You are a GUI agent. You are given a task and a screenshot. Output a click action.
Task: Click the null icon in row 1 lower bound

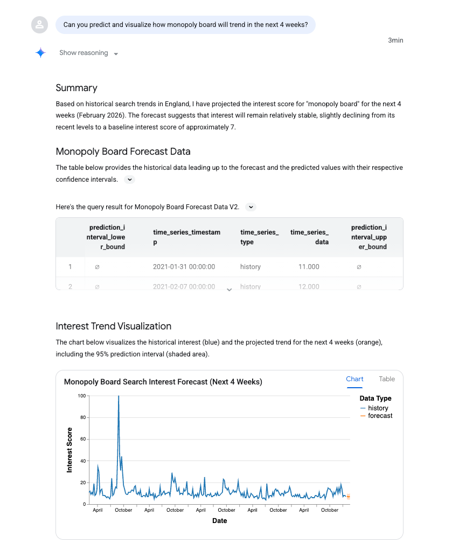97,267
